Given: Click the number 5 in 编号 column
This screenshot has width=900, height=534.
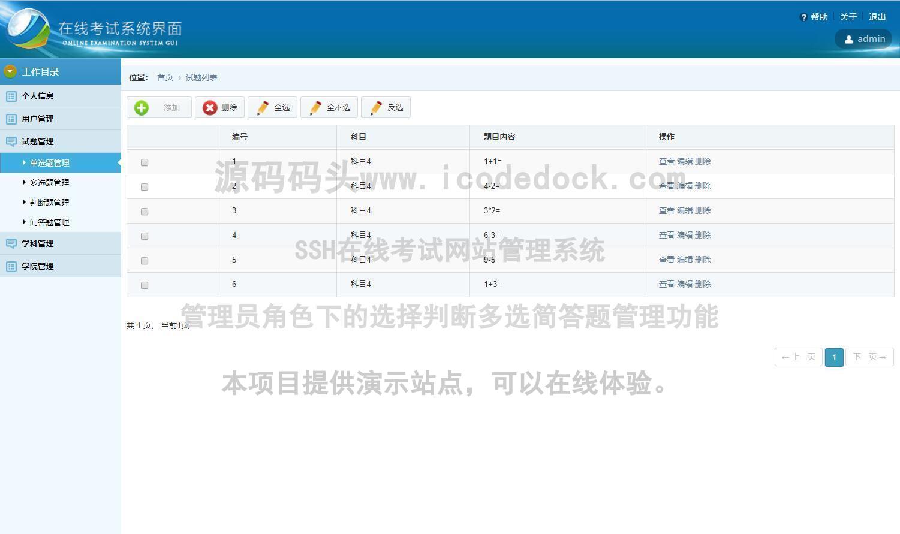Looking at the screenshot, I should click(234, 260).
